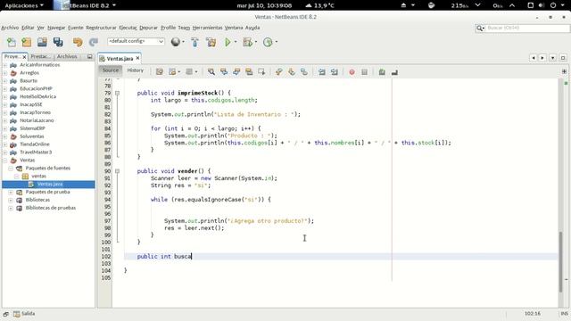Click the maximize editor window button
This screenshot has height=321, width=571.
563,58
